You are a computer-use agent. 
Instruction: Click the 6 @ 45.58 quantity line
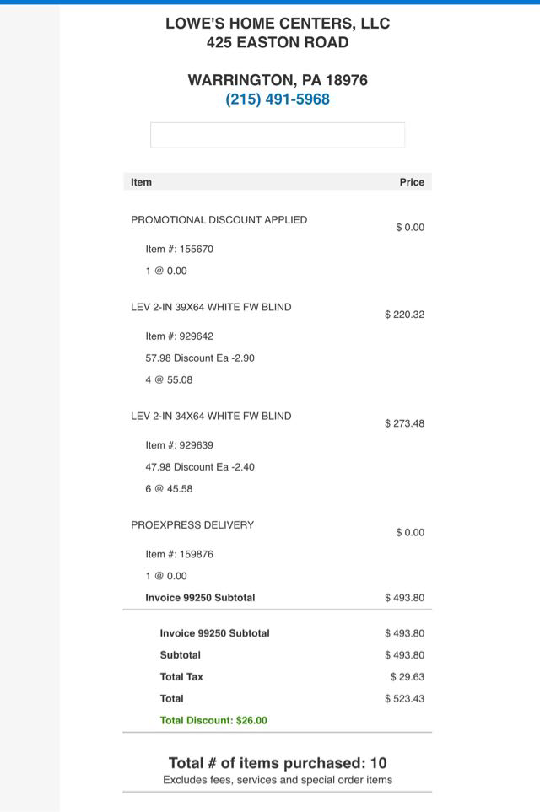[x=169, y=489]
